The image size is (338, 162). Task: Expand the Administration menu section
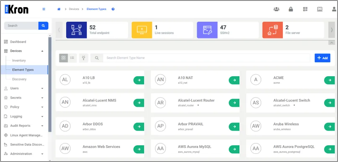(x=42, y=154)
